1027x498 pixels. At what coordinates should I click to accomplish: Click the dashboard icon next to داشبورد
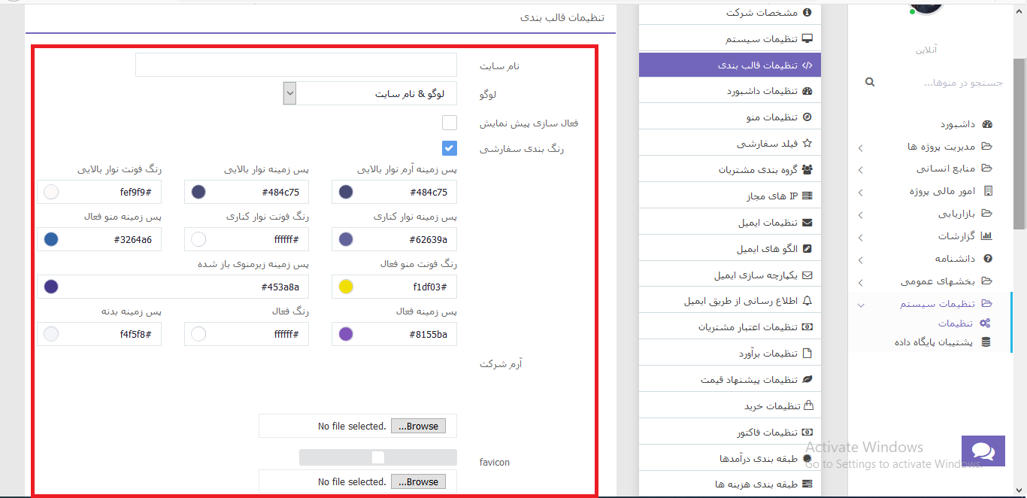click(x=987, y=124)
